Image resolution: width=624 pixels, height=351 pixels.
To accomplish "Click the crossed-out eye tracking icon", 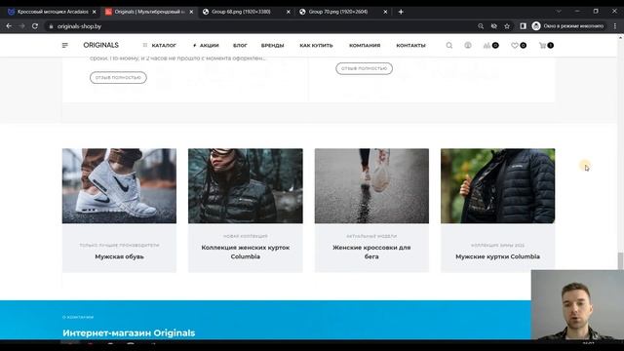I will [494, 26].
